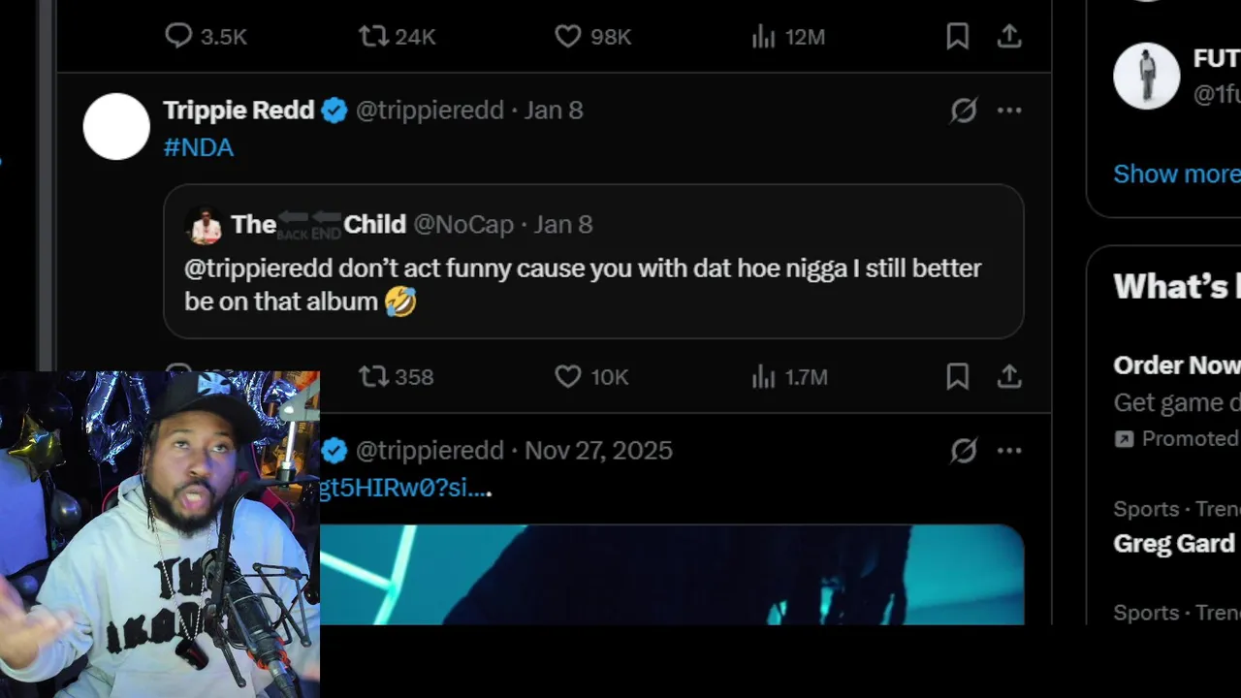
Task: Open more options on the Nov 27, 2025 tweet
Action: pos(1009,451)
